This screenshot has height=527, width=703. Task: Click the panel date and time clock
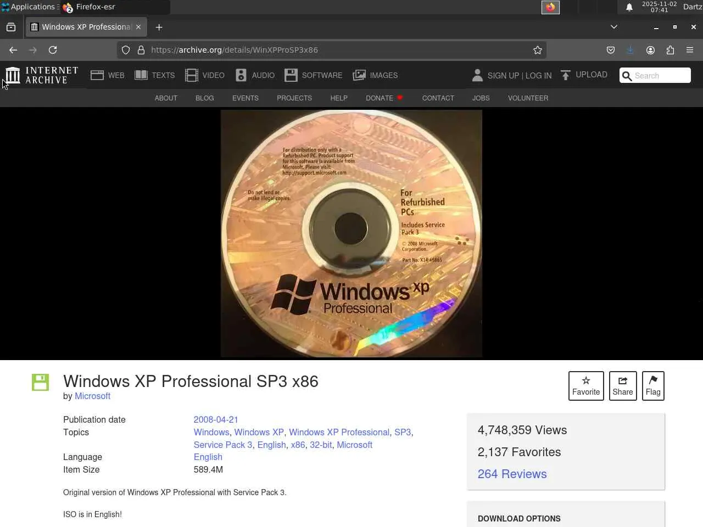[x=659, y=7]
